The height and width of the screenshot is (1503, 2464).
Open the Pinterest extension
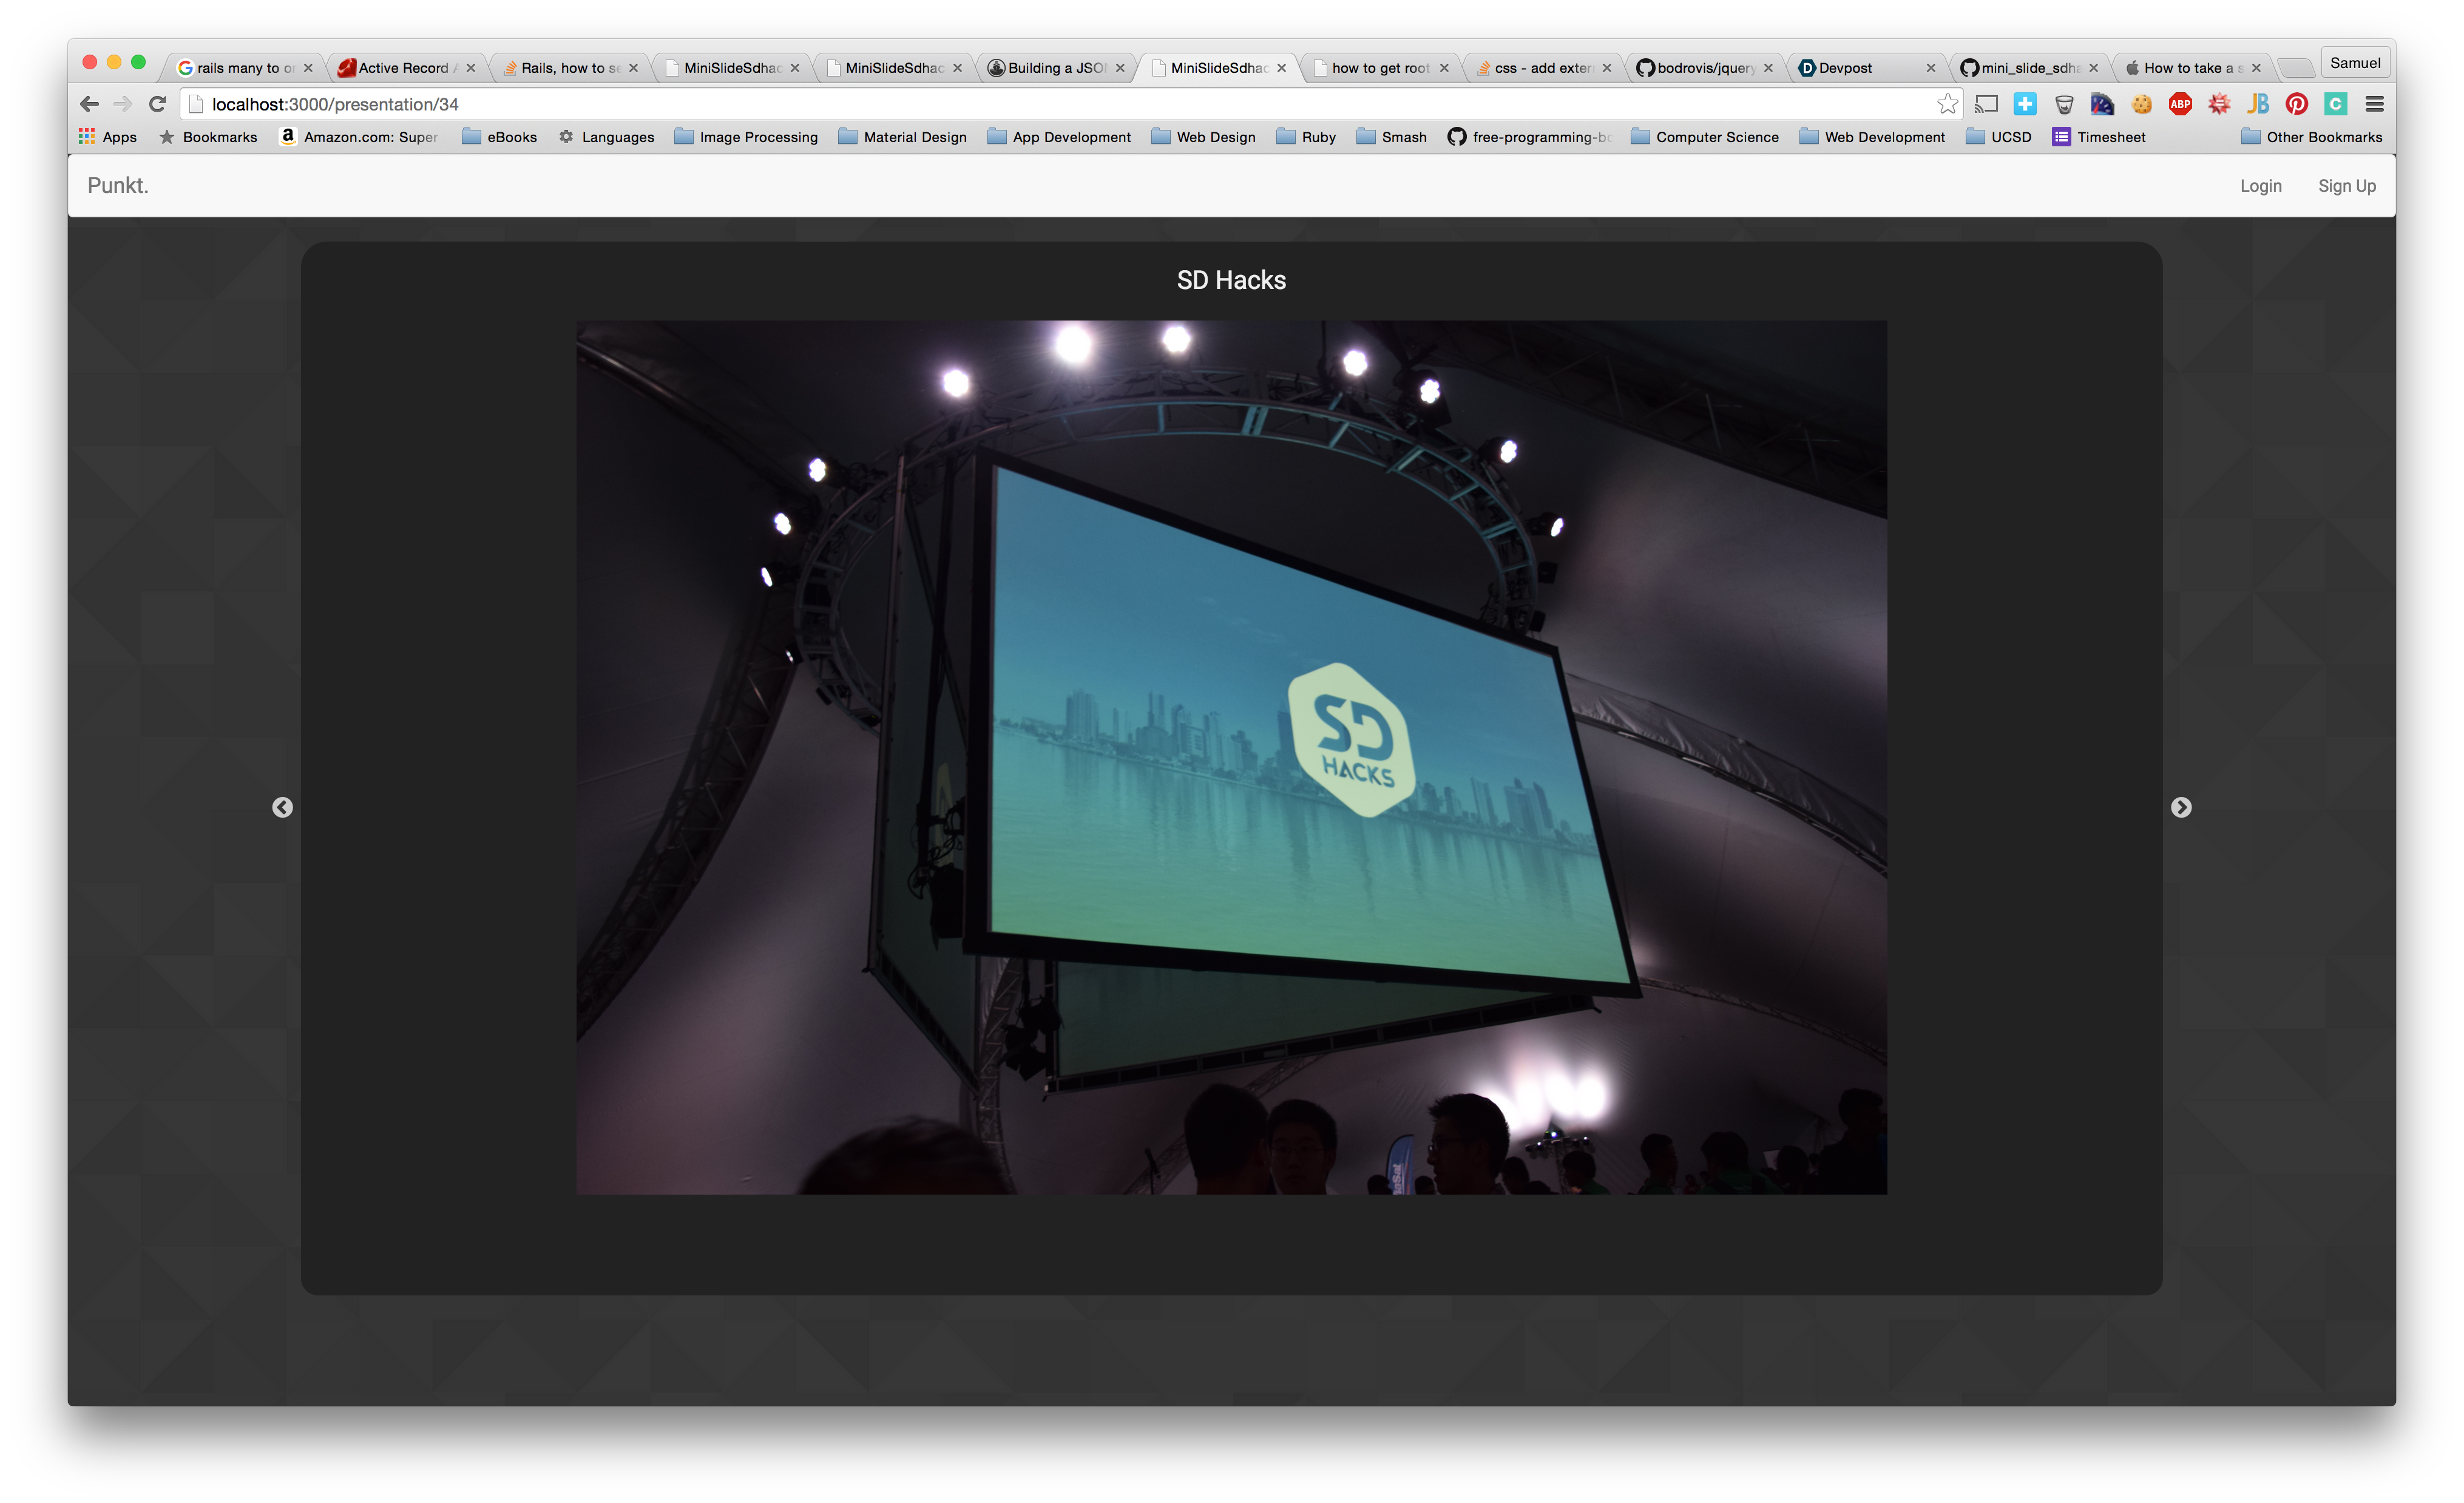pyautogui.click(x=2297, y=104)
